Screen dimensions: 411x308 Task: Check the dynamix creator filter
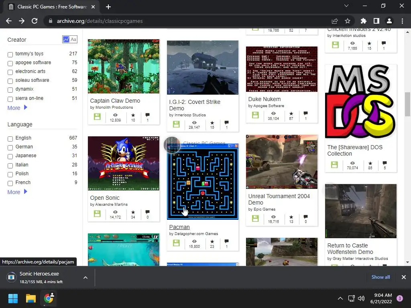pyautogui.click(x=10, y=90)
